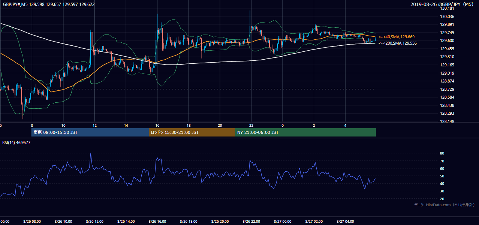479x225 pixels.
Task: Click price axis label 128.874
Action: coord(448,81)
